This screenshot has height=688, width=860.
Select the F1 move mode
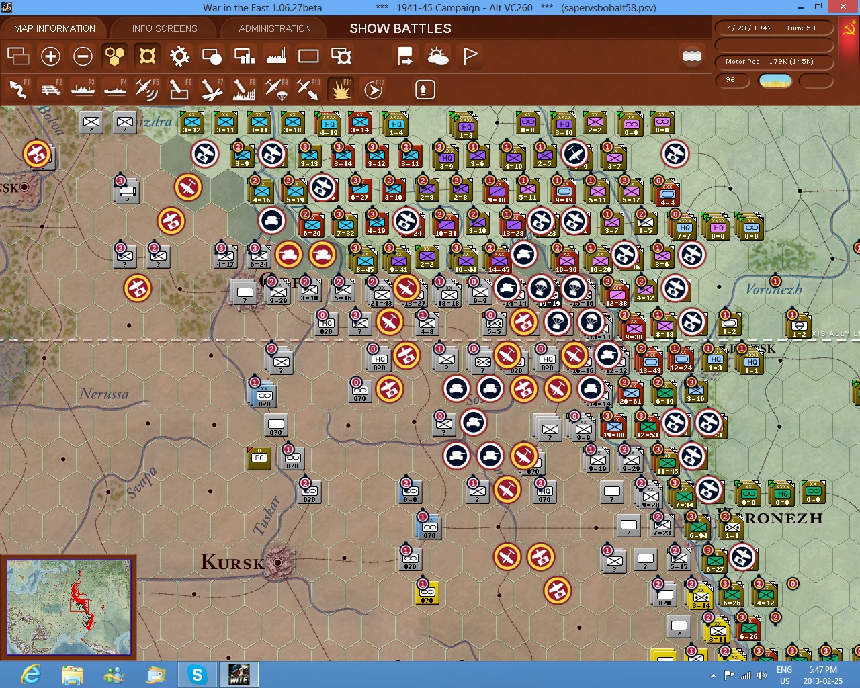click(19, 89)
